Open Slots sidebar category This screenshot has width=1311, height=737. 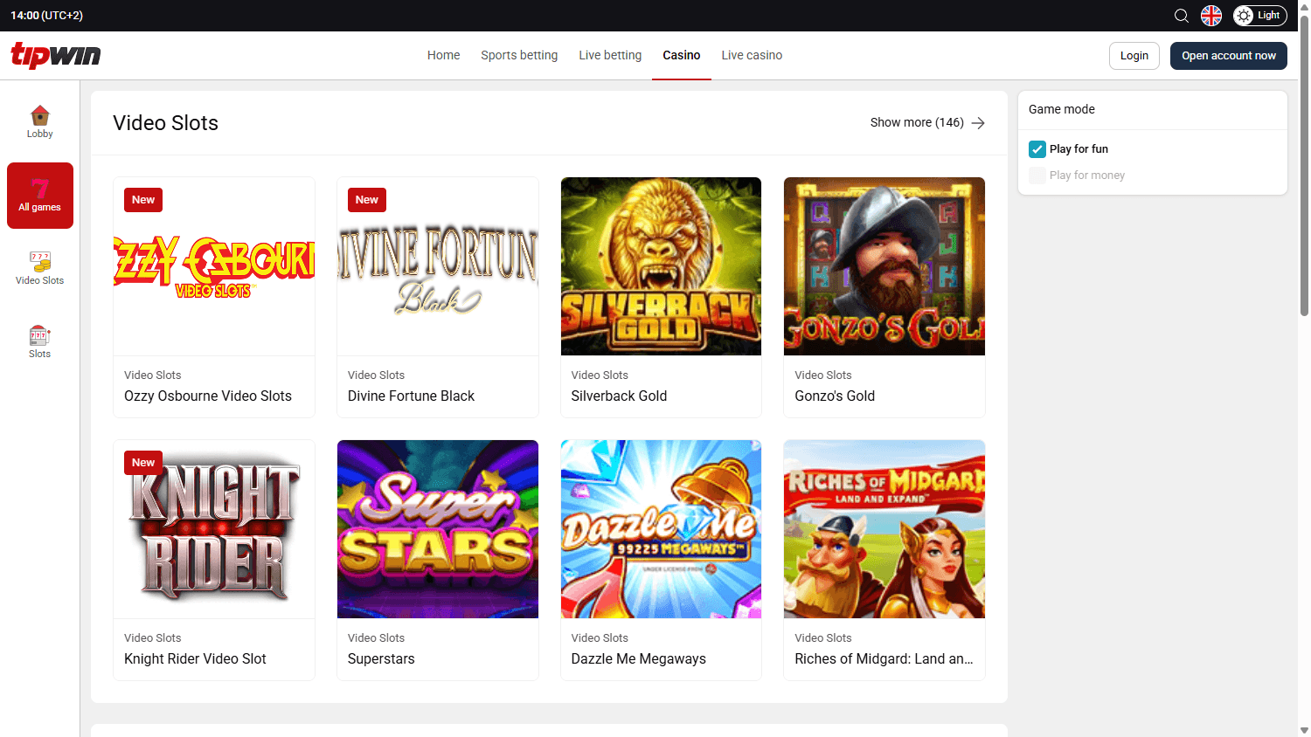pyautogui.click(x=40, y=342)
